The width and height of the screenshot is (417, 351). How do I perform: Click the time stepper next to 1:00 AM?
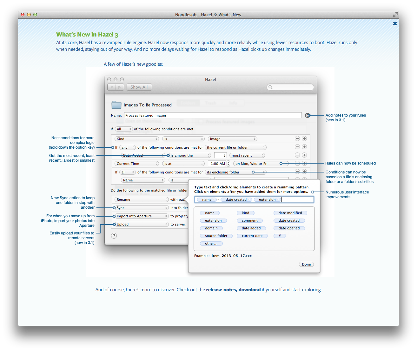coord(228,164)
